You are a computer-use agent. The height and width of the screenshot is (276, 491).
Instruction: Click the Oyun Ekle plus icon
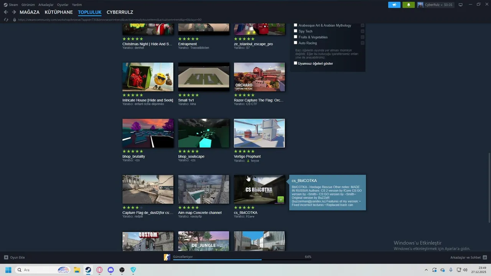(x=6, y=257)
